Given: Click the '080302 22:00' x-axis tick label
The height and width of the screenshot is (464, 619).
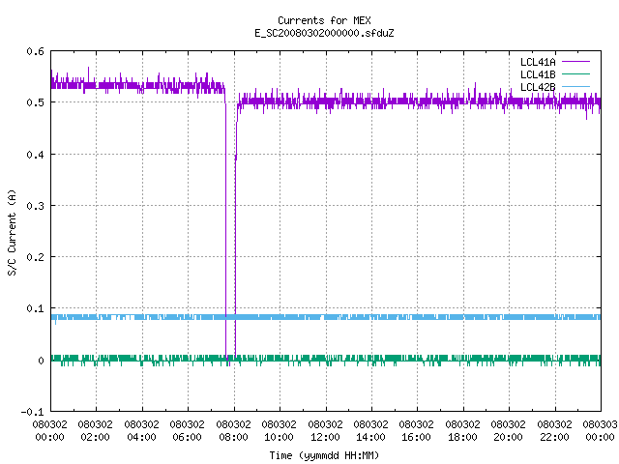Looking at the screenshot, I should click(x=554, y=431).
